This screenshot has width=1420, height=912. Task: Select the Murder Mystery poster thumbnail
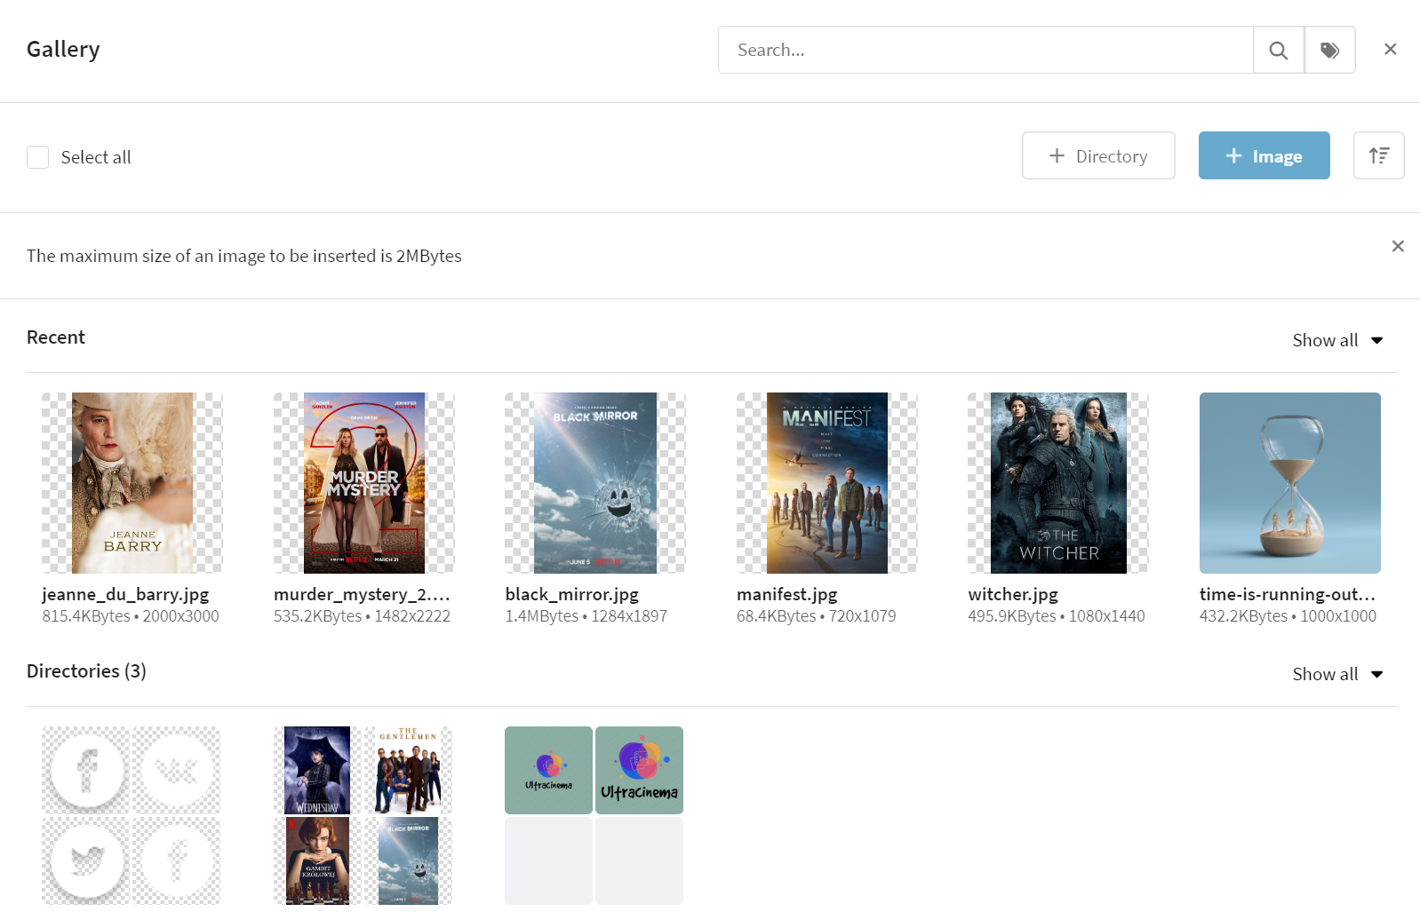click(364, 483)
